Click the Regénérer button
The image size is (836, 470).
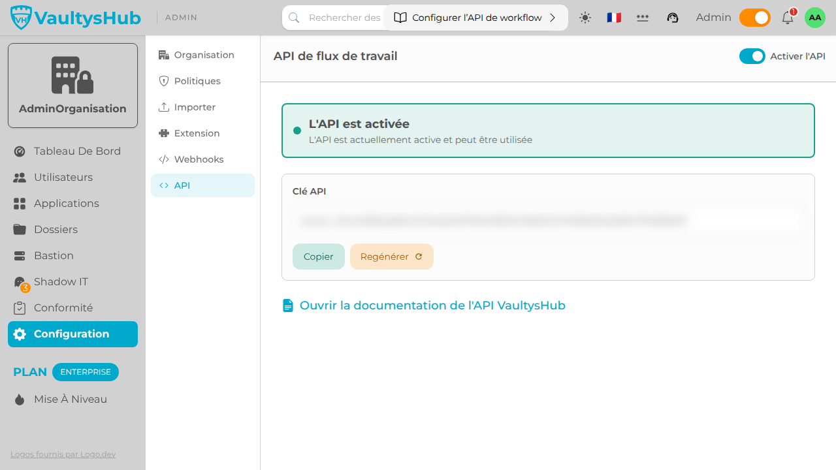coord(392,257)
